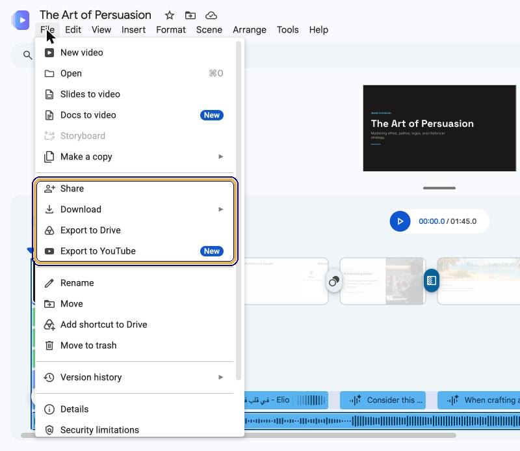Viewport: 520px width, 451px height.
Task: Click the title slide preview canvas
Action: [439, 128]
